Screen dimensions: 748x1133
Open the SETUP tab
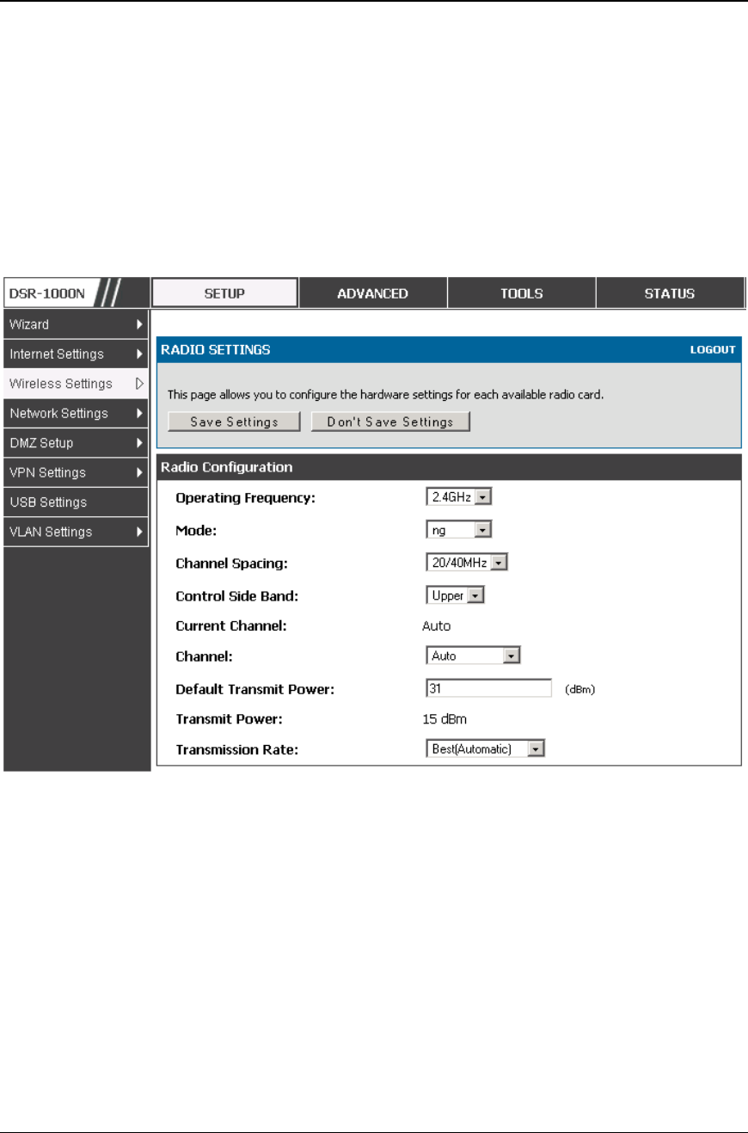[x=224, y=293]
